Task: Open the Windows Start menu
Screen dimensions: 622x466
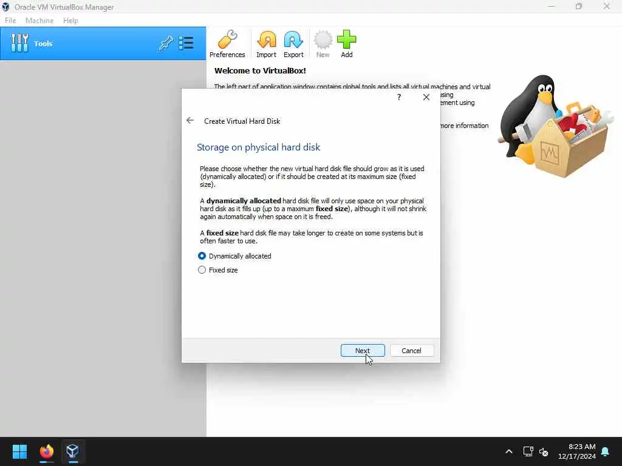Action: [19, 451]
